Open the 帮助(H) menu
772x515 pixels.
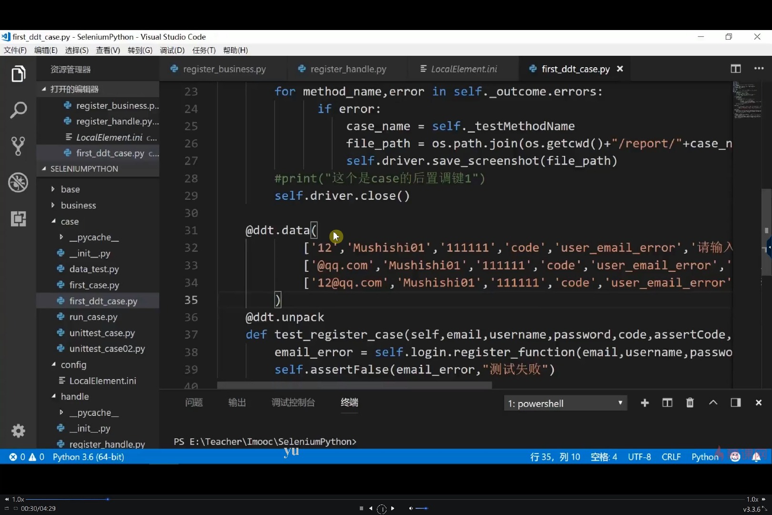coord(235,50)
